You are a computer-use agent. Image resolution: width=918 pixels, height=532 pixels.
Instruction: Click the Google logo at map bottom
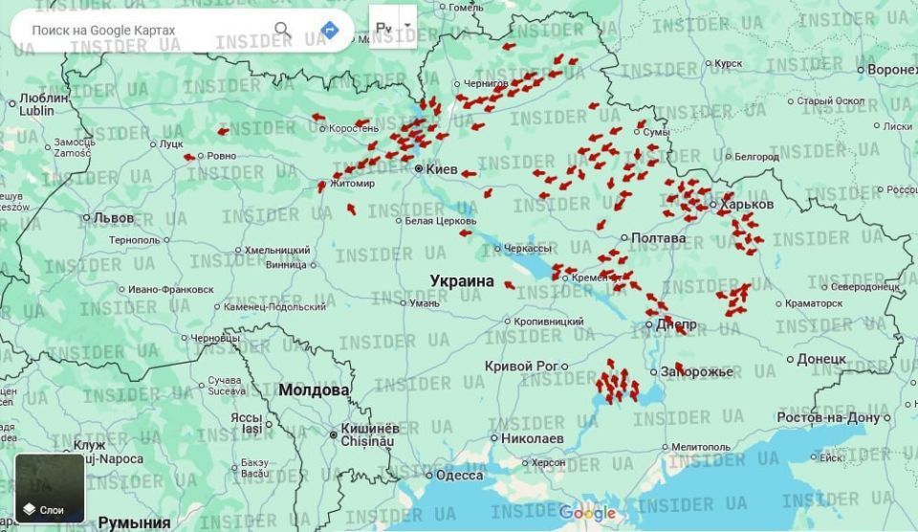pos(587,514)
